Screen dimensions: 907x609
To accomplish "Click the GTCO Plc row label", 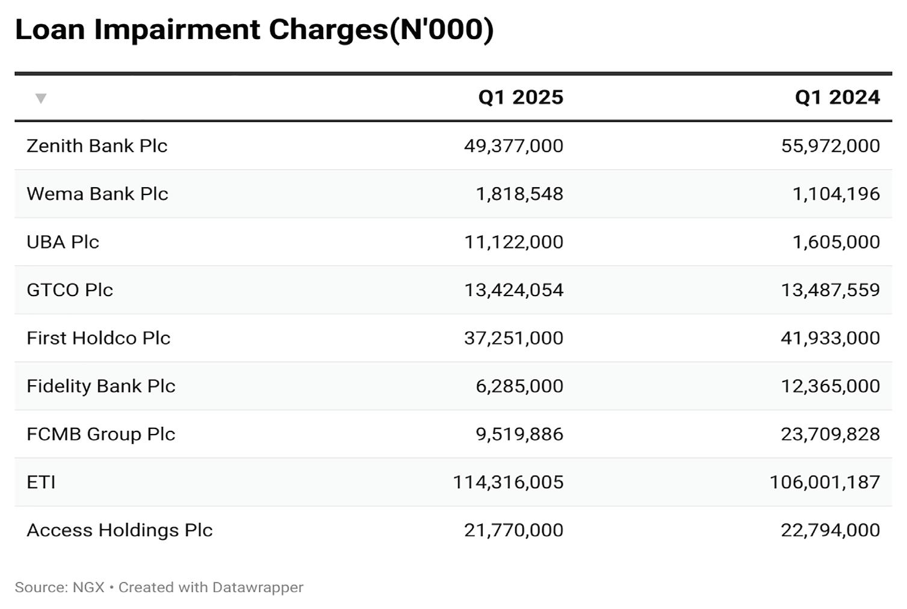I will (70, 290).
